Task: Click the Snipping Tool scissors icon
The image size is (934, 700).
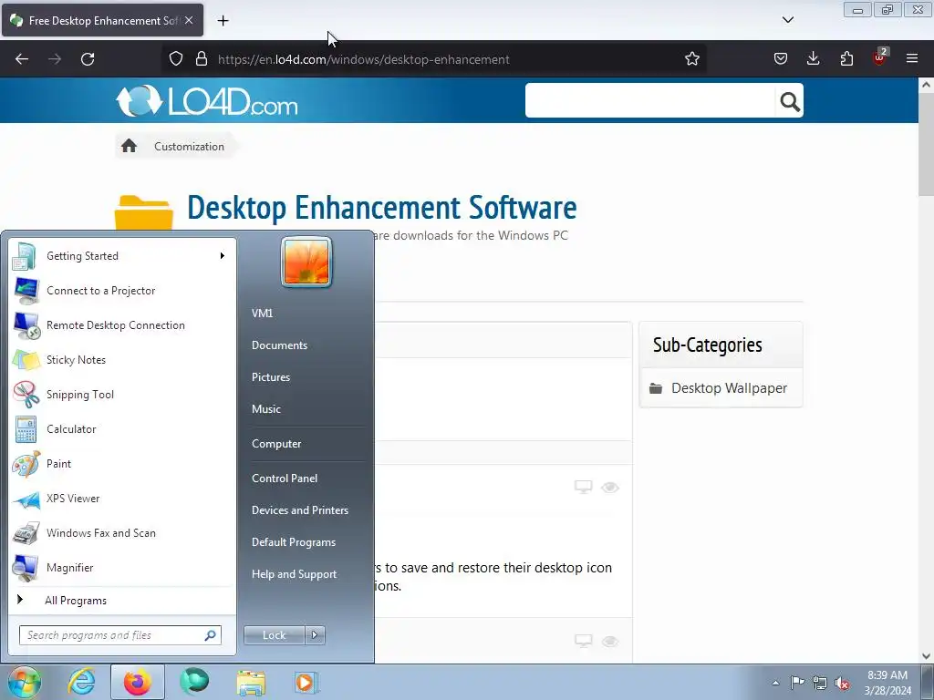Action: (26, 394)
